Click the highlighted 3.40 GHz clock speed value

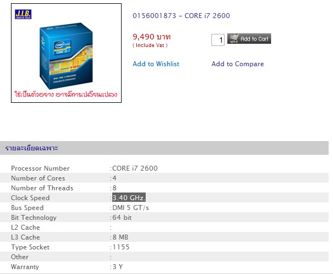click(x=129, y=198)
